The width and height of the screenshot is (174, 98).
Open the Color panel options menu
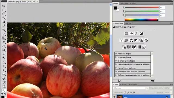[172, 3]
